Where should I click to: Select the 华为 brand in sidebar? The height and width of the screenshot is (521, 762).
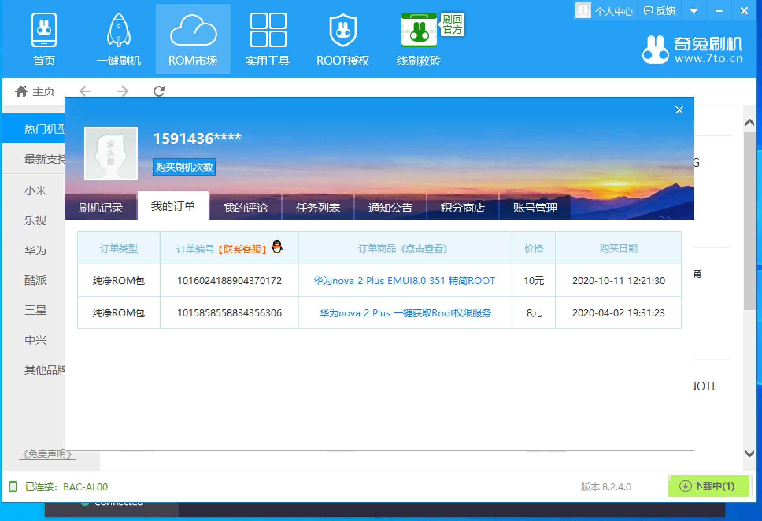point(35,250)
